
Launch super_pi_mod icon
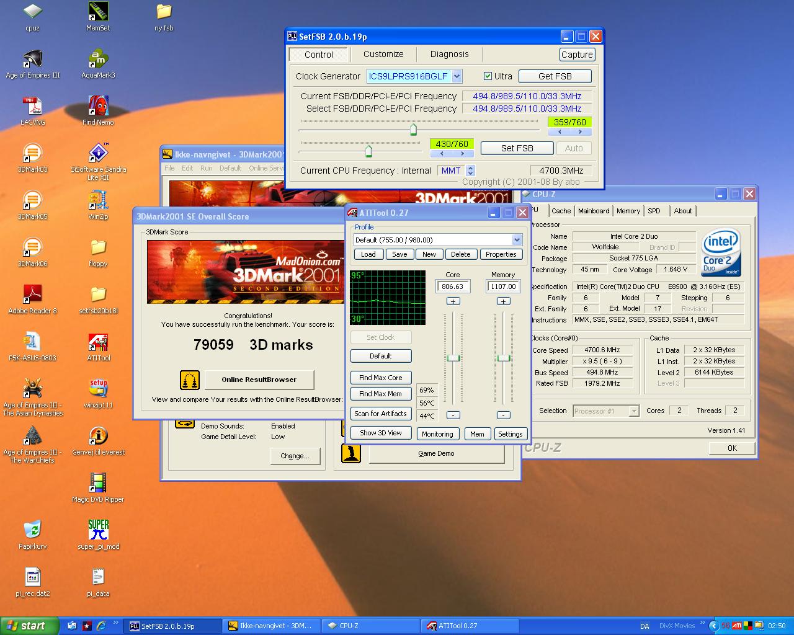click(98, 535)
